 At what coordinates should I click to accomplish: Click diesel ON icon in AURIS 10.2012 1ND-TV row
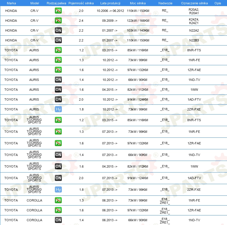58,79
